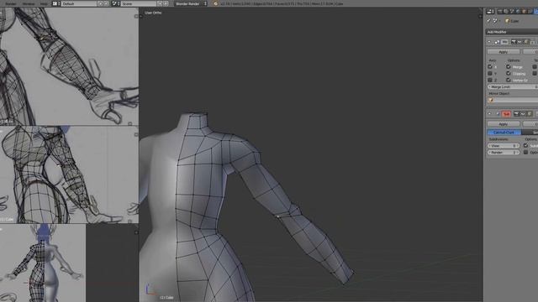The image size is (538, 302).
Task: Open the Window menu in the top bar
Action: [x=29, y=3]
